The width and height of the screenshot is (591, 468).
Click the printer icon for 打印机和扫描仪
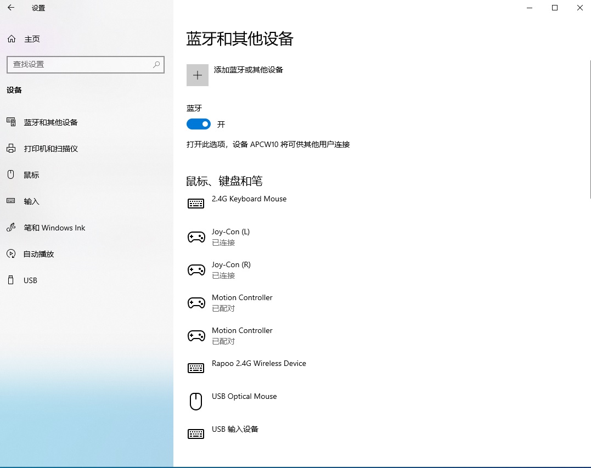tap(11, 148)
